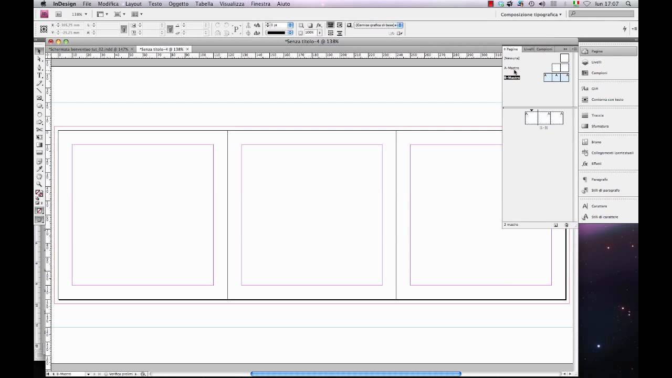Select the Type tool
This screenshot has height=378, width=672.
pyautogui.click(x=39, y=75)
